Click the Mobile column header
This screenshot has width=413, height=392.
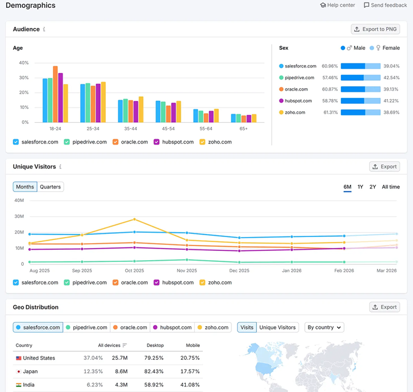click(193, 345)
